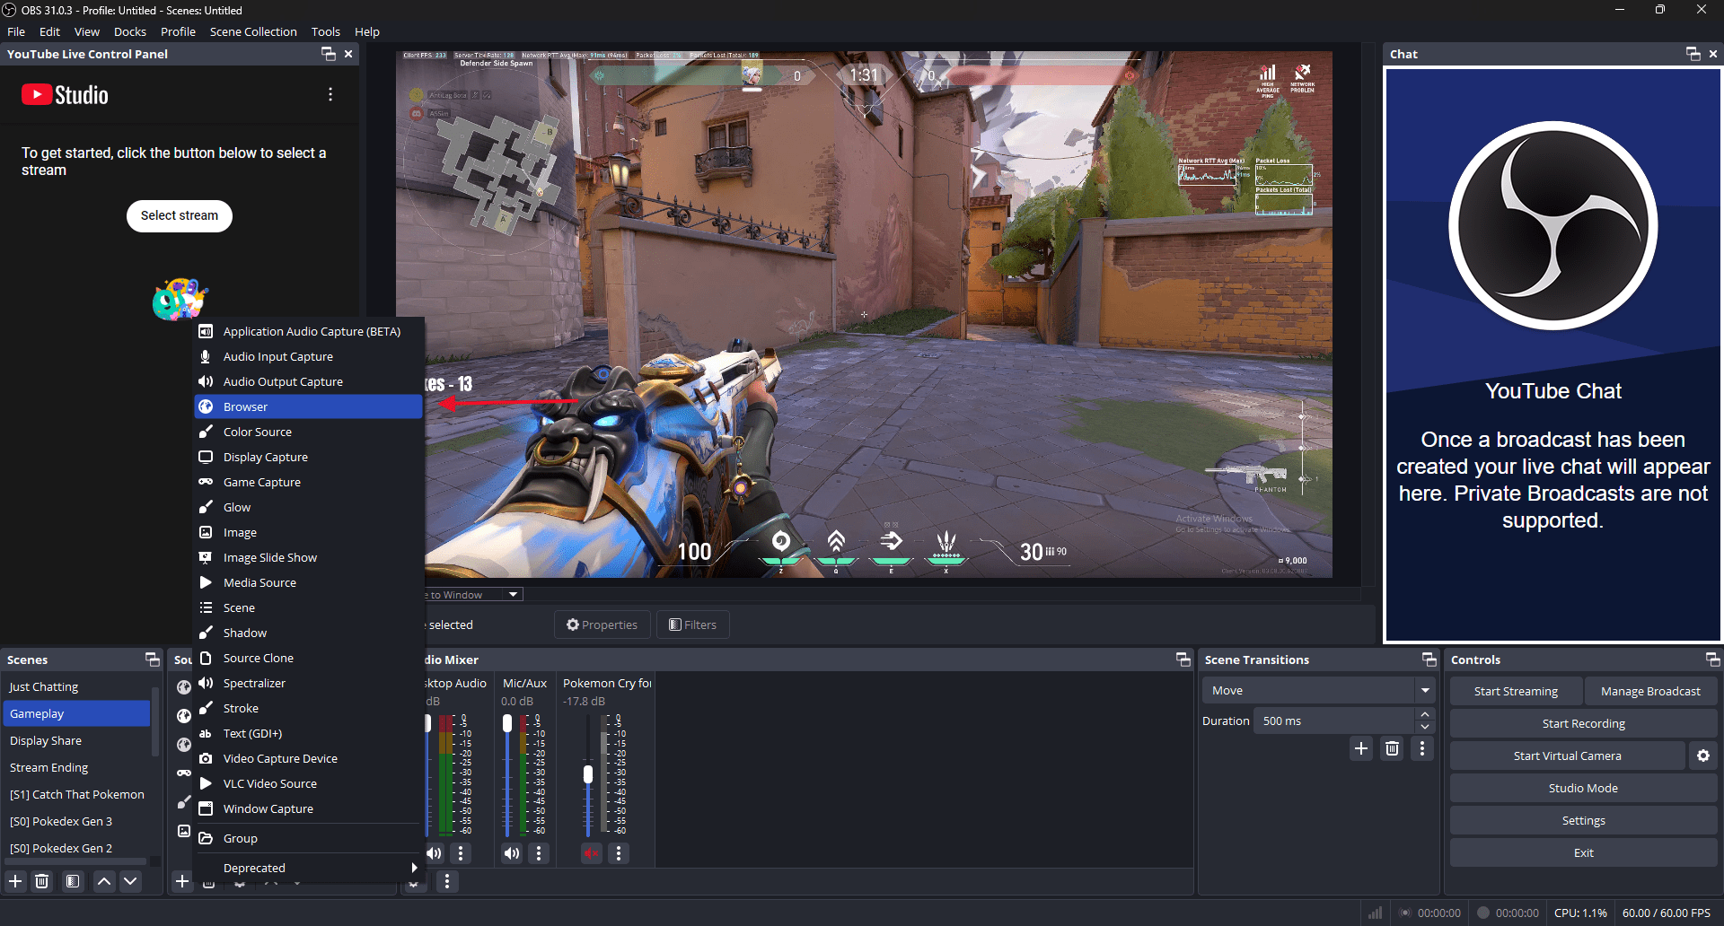Viewport: 1724px width, 926px height.
Task: Unmute the Pokemon Cry audio source
Action: (x=591, y=853)
